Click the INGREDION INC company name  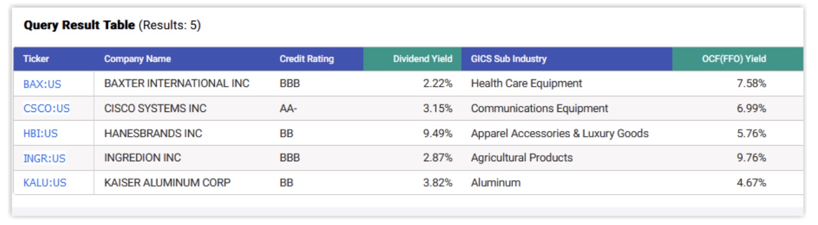143,158
